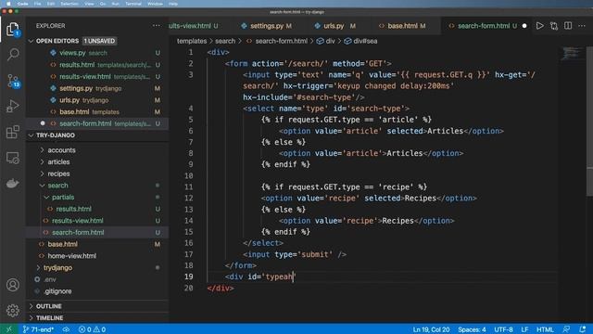The width and height of the screenshot is (593, 334).
Task: Click Synchronize Changes cloud icon
Action: click(x=66, y=329)
